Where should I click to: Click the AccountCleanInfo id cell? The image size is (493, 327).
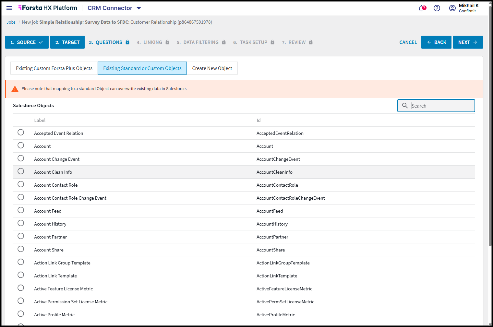[x=274, y=172]
